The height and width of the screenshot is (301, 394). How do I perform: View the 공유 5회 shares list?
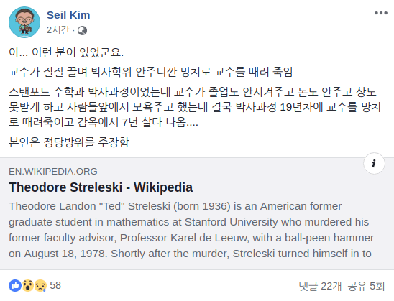tap(366, 286)
